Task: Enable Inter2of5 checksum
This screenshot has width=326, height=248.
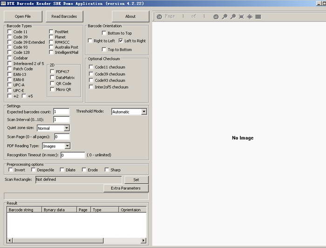Action: tap(91, 87)
